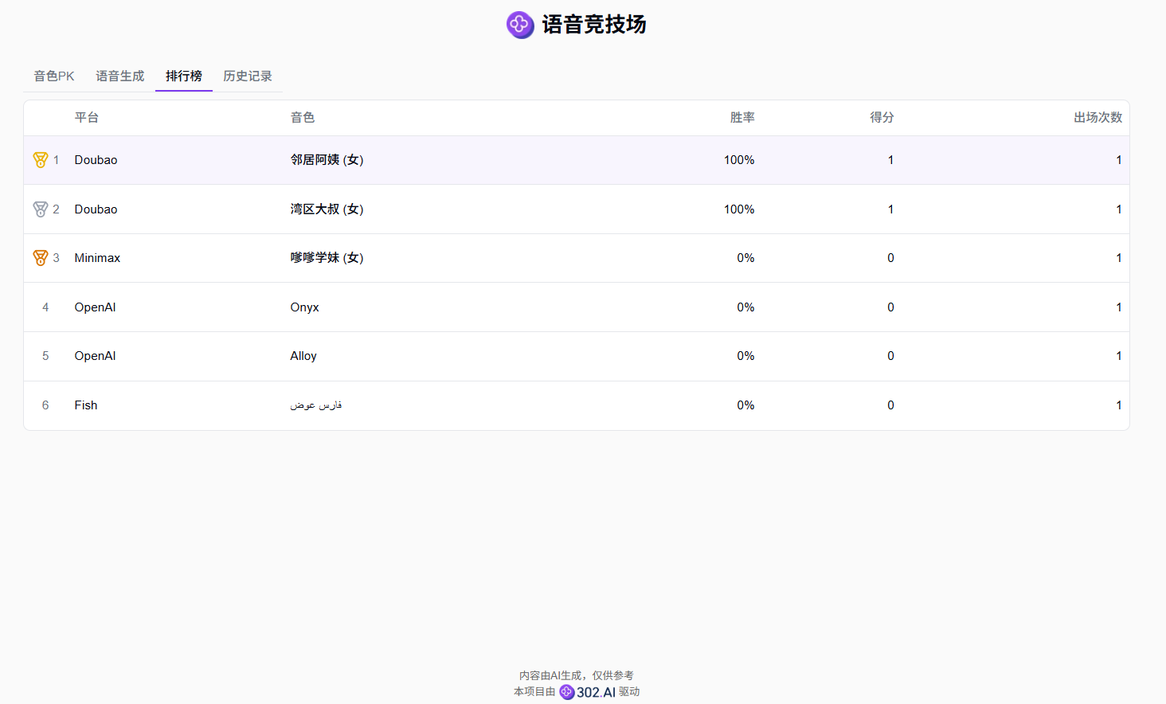Select the Alloy voice name
1166x704 pixels.
[x=303, y=356]
